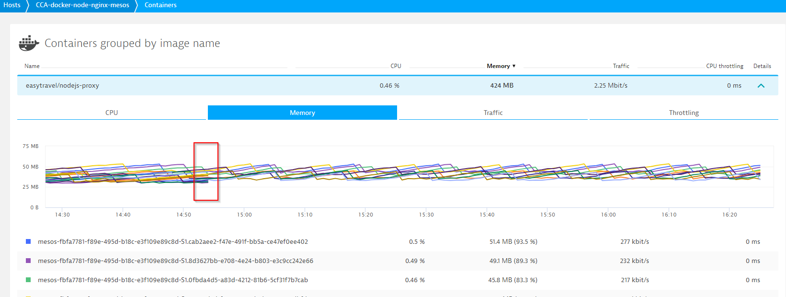The image size is (786, 297).
Task: Click the blue legend swatch for container cab2aee2
Action: coord(28,242)
